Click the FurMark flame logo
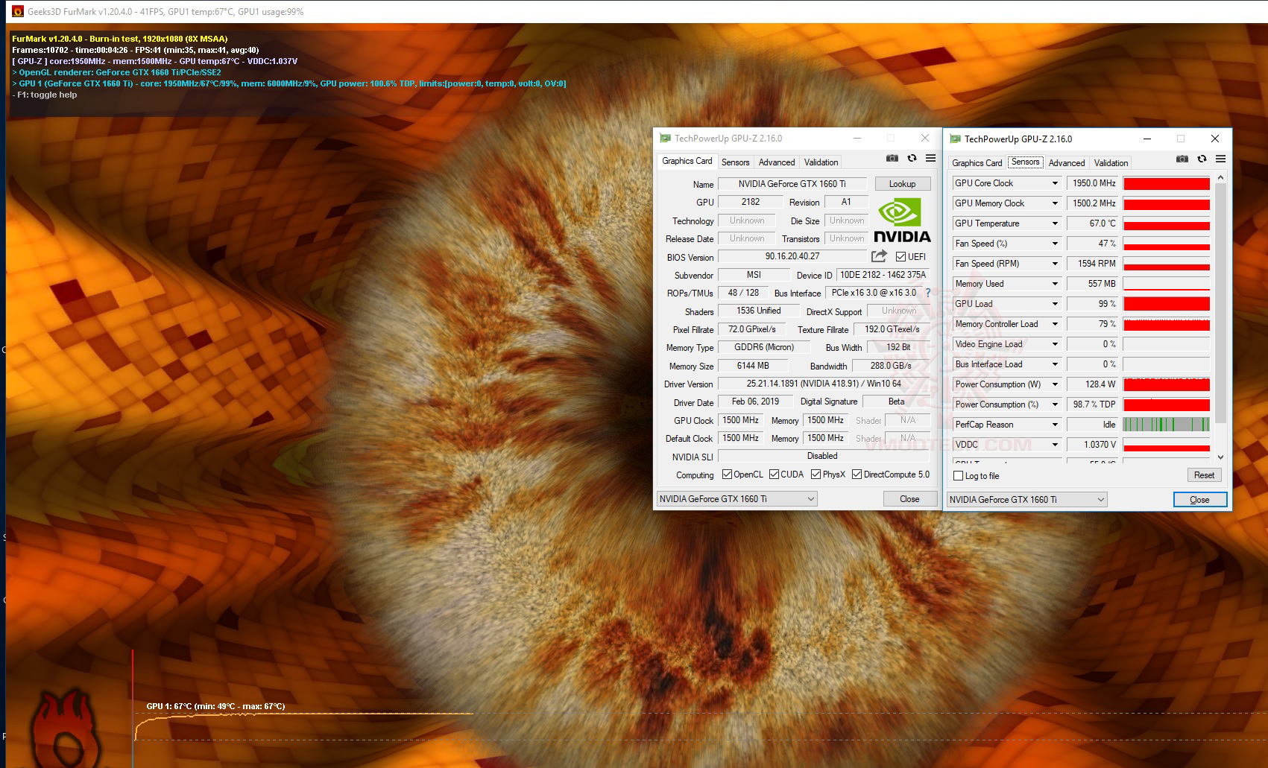The height and width of the screenshot is (768, 1268). click(x=66, y=727)
